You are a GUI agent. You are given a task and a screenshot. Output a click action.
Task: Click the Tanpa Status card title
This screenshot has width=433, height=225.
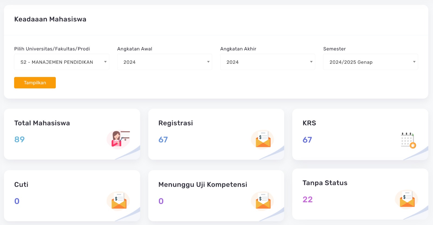point(325,183)
